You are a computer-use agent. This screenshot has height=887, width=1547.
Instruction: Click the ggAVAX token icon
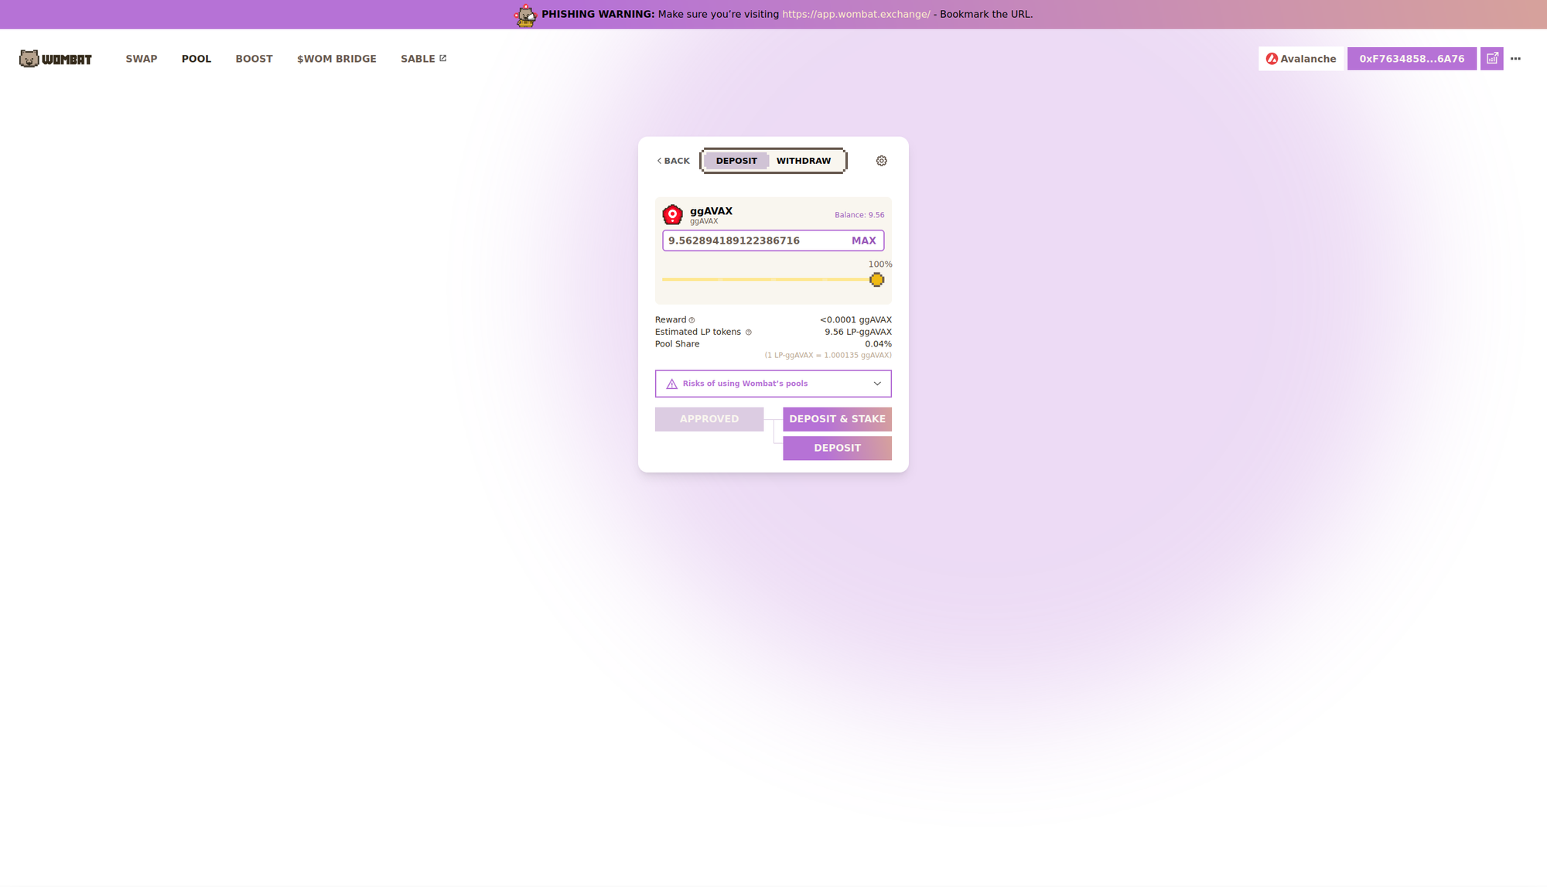673,214
